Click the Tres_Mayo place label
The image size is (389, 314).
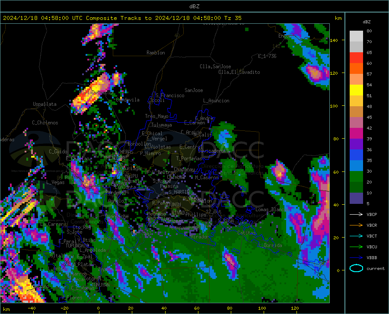coord(156,116)
